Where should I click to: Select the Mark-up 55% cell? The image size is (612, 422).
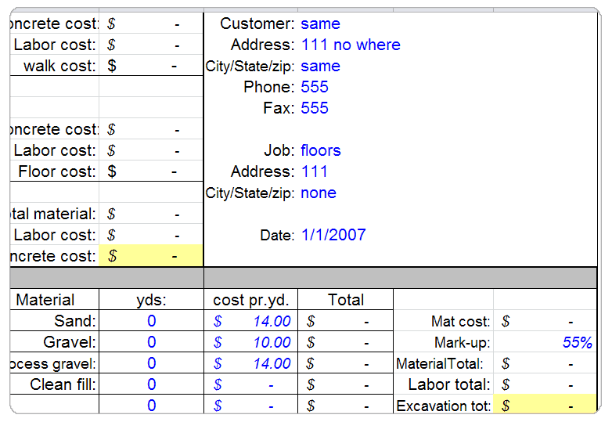pyautogui.click(x=545, y=342)
